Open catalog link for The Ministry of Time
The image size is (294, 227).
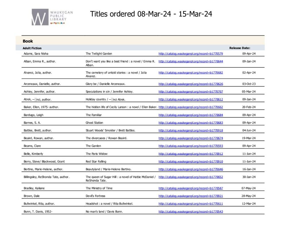click(x=191, y=188)
